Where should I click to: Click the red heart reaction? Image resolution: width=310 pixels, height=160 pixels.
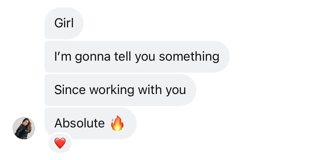(x=60, y=143)
